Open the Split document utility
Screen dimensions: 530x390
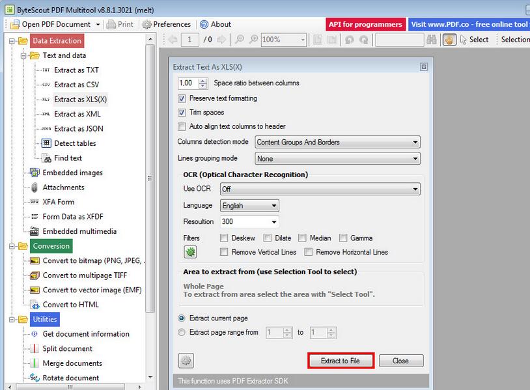pos(67,348)
